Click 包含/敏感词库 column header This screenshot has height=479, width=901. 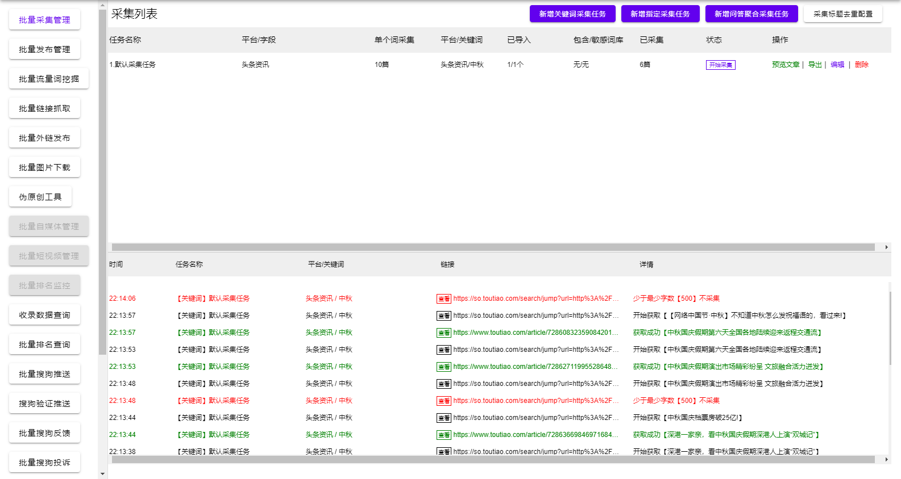pyautogui.click(x=598, y=40)
